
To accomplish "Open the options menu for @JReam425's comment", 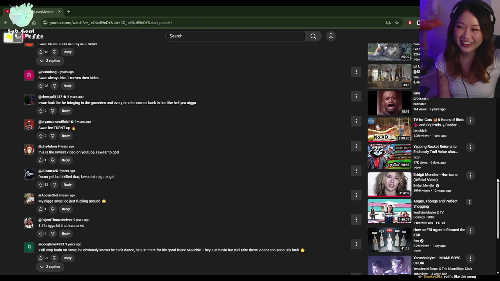I will coord(356,171).
